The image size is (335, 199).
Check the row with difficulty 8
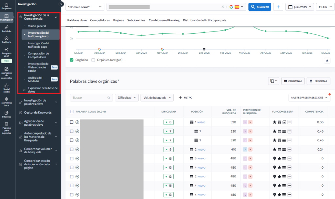[x=72, y=122]
